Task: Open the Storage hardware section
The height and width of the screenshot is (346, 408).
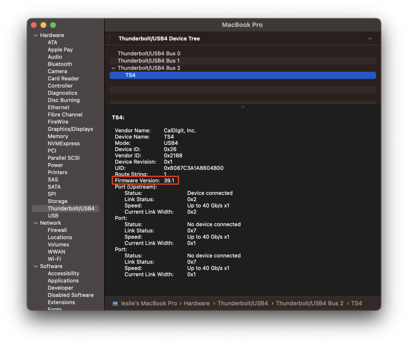Action: coord(57,201)
